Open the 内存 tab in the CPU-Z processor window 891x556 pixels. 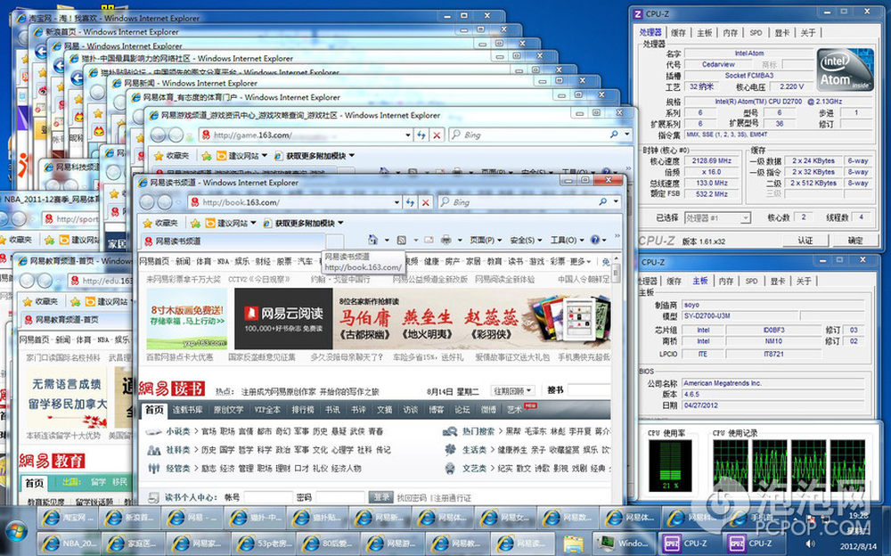(731, 33)
